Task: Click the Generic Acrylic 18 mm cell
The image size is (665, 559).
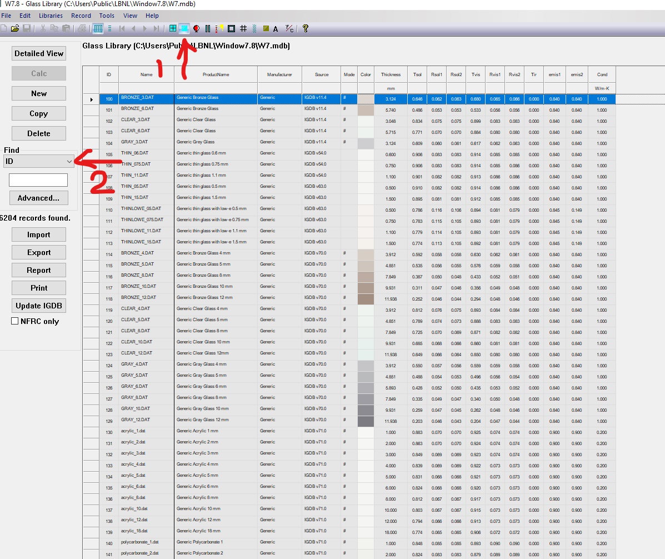Action: tap(216, 531)
